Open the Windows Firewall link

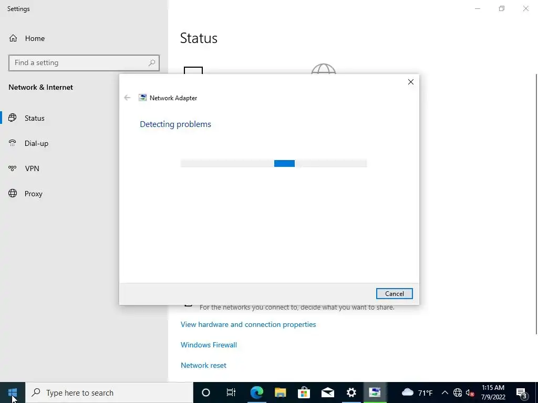tap(209, 345)
